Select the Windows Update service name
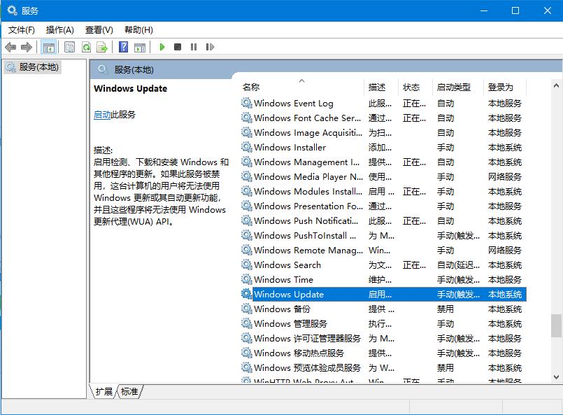 click(x=289, y=294)
